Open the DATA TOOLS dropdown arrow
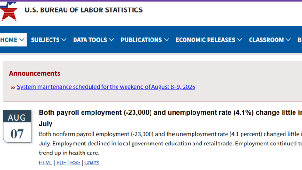This screenshot has width=302, height=170. [111, 40]
